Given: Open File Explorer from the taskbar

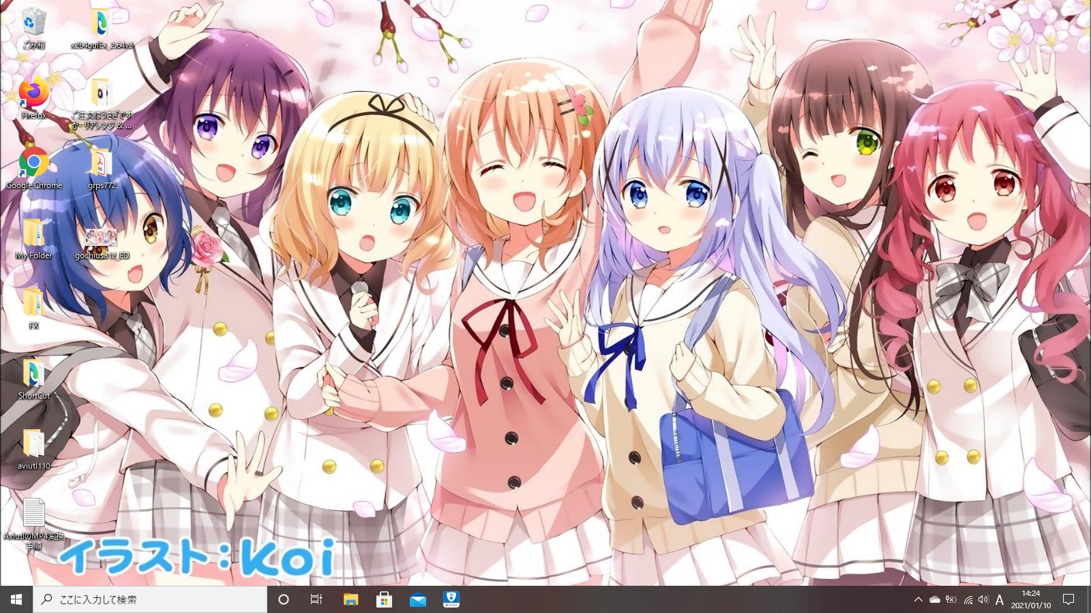Looking at the screenshot, I should coord(350,599).
